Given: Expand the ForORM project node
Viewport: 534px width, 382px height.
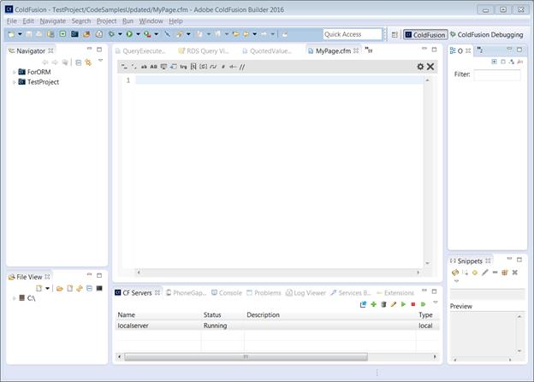Looking at the screenshot, I should [14, 72].
